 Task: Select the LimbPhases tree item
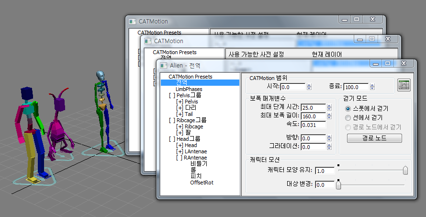[189, 89]
